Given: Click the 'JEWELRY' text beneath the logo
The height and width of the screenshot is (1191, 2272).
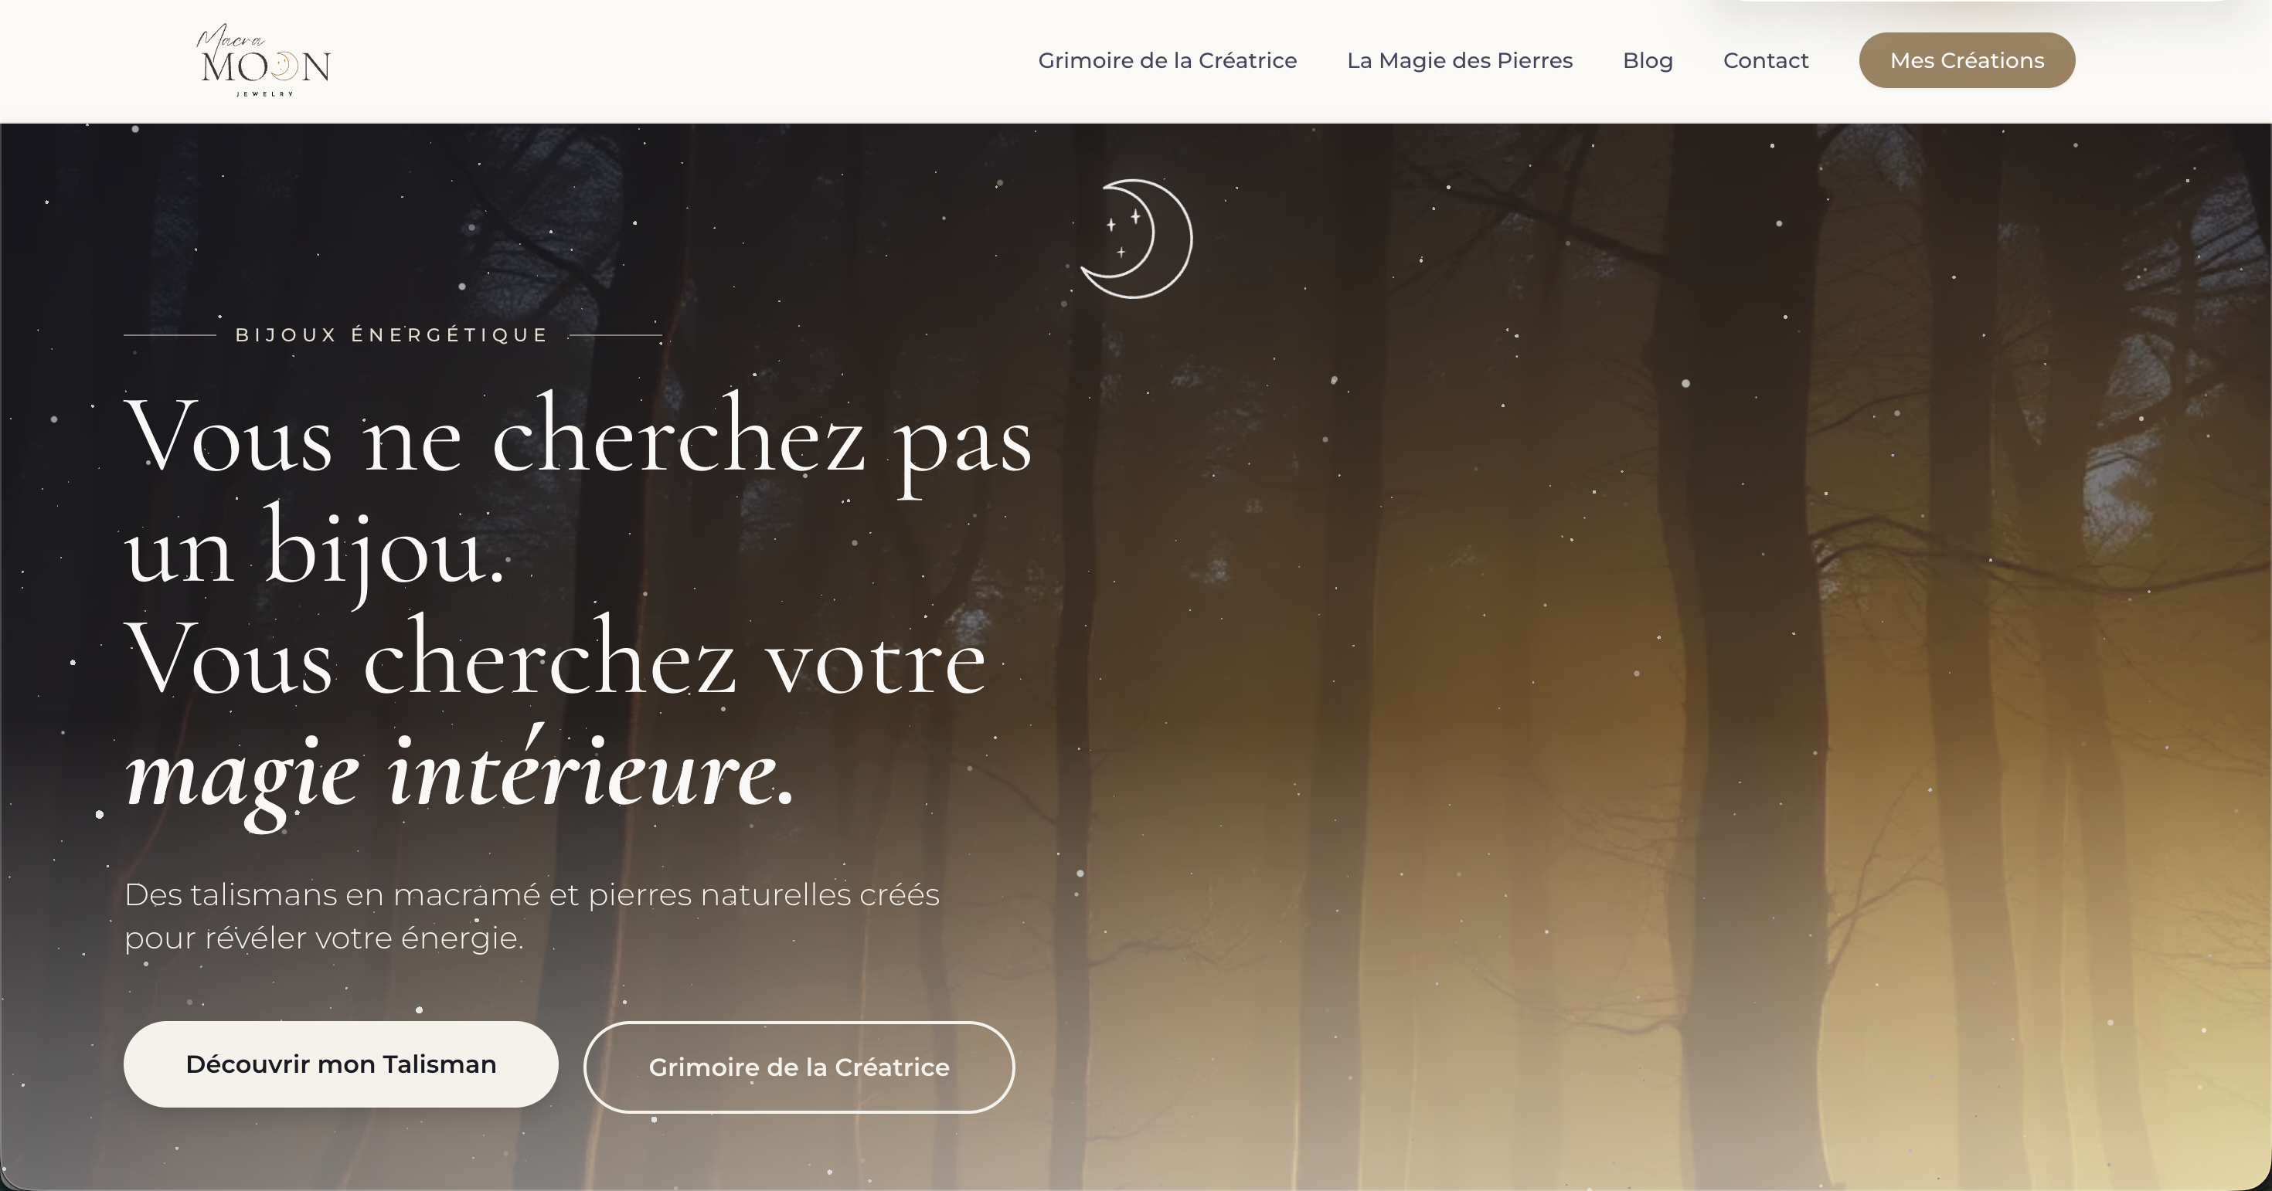Looking at the screenshot, I should [264, 93].
